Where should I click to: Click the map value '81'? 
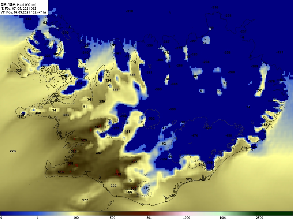(85, 107)
